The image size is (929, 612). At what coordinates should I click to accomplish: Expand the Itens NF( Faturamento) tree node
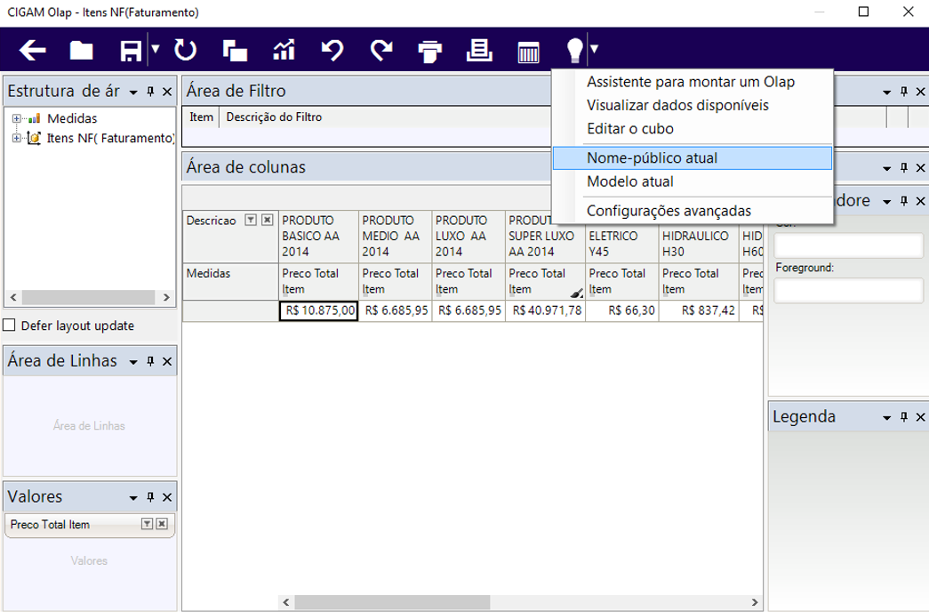click(16, 138)
